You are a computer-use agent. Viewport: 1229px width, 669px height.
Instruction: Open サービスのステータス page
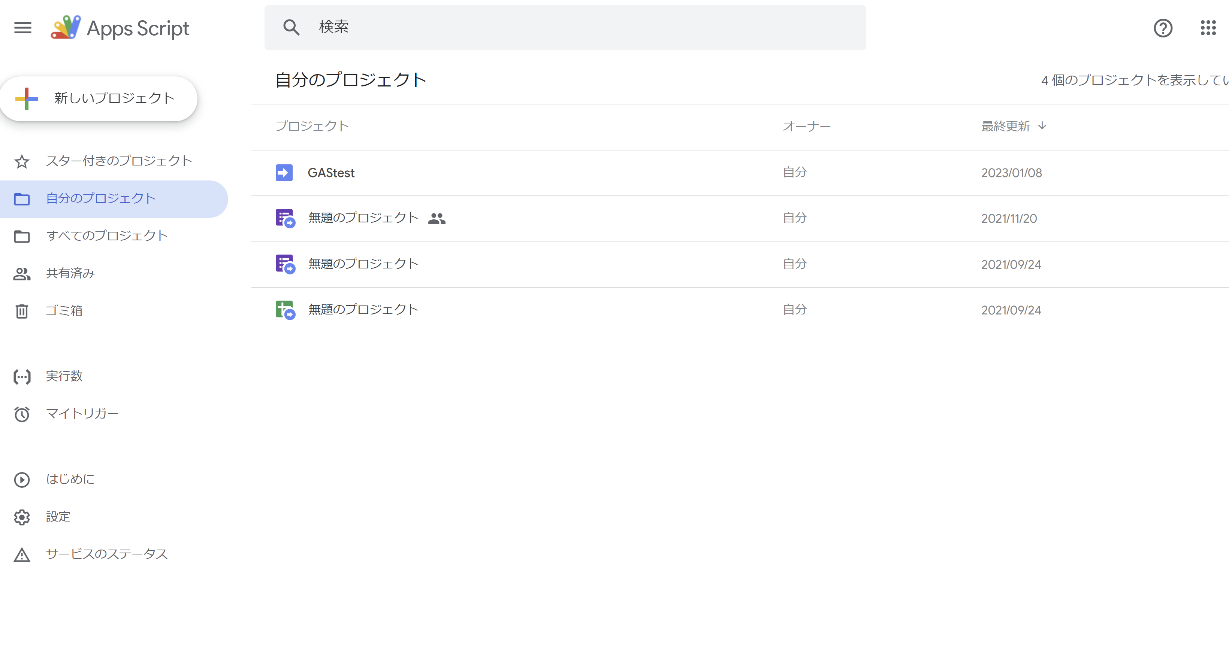point(106,554)
